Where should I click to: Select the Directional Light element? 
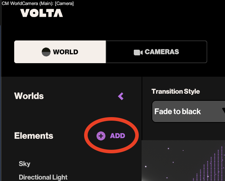coord(43,177)
